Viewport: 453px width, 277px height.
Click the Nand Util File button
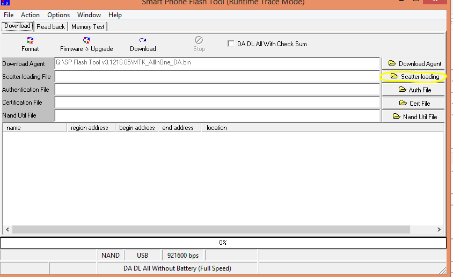tap(413, 116)
